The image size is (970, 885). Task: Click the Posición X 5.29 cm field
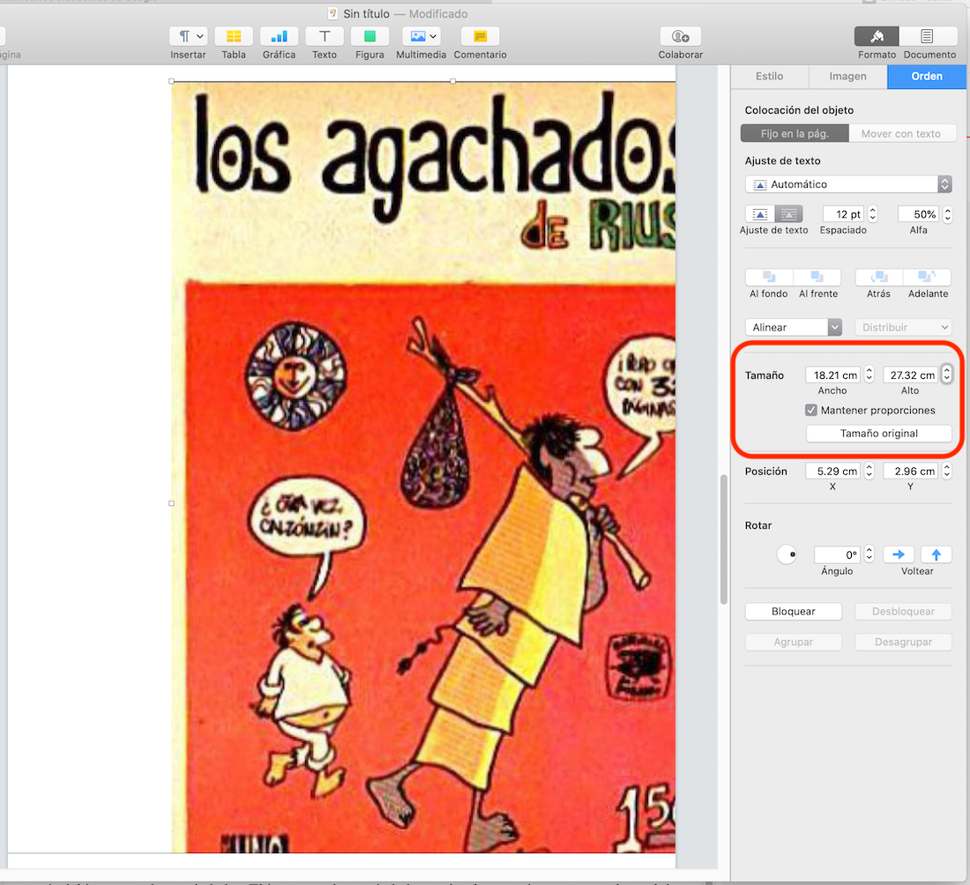(832, 472)
